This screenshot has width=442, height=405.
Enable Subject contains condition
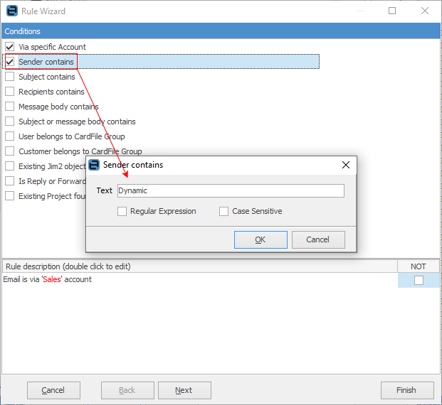pos(9,77)
